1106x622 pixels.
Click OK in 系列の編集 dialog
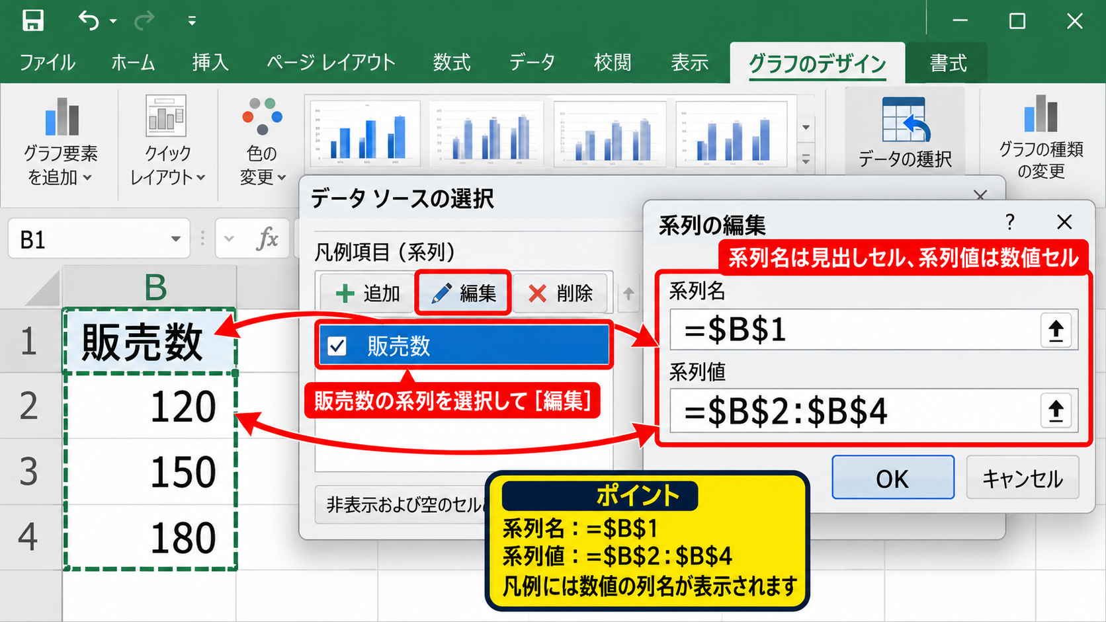(893, 477)
